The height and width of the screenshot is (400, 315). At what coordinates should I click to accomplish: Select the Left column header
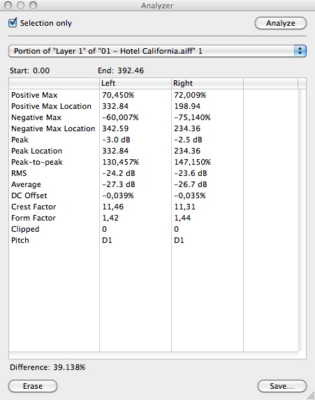click(135, 83)
